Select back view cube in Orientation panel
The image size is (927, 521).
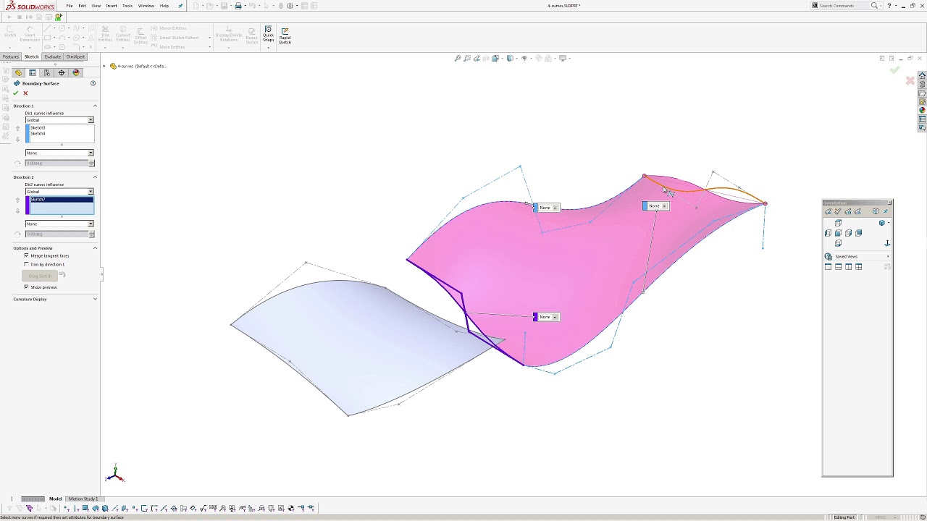(859, 233)
